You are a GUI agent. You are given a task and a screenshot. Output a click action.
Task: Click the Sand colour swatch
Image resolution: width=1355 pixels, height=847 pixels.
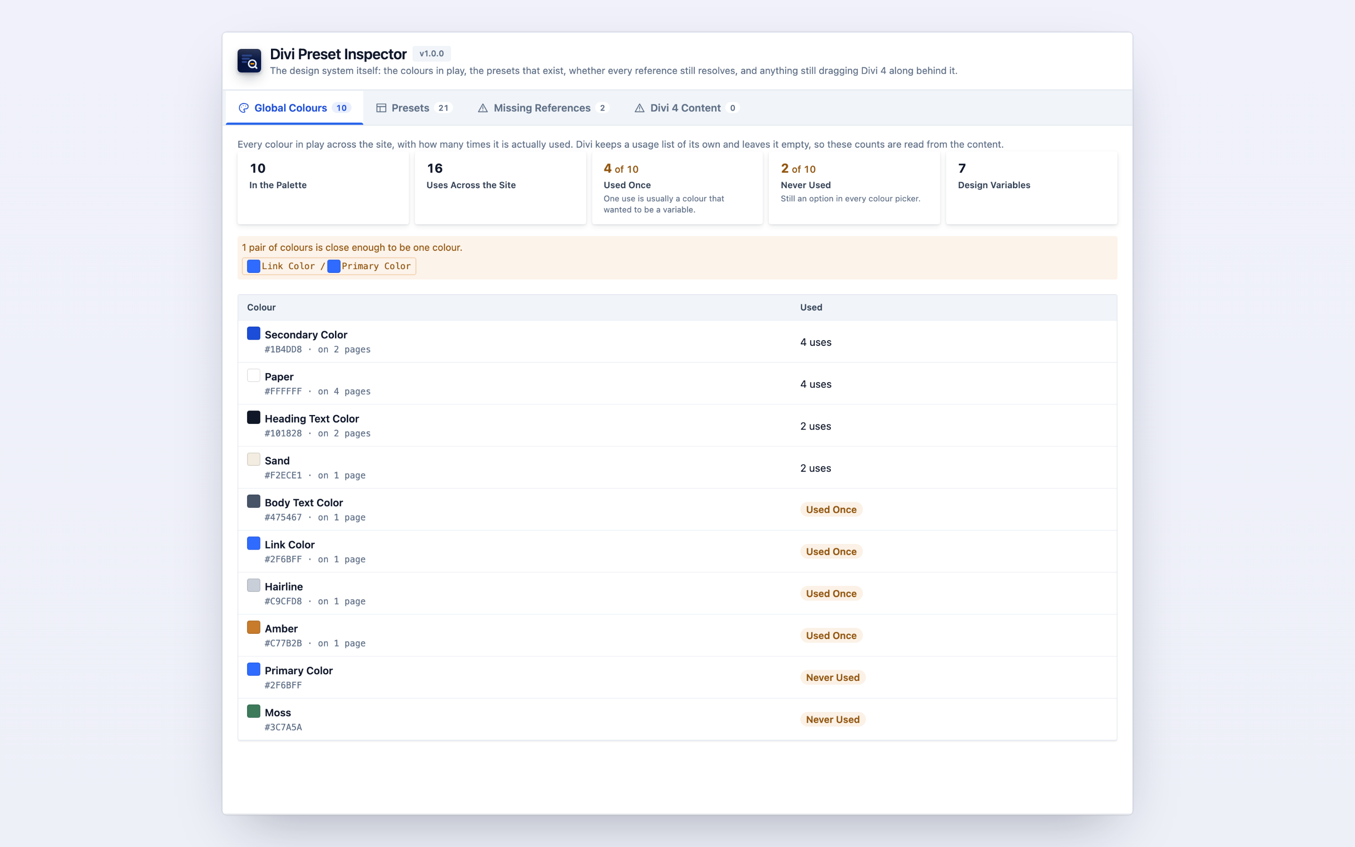[x=254, y=459]
